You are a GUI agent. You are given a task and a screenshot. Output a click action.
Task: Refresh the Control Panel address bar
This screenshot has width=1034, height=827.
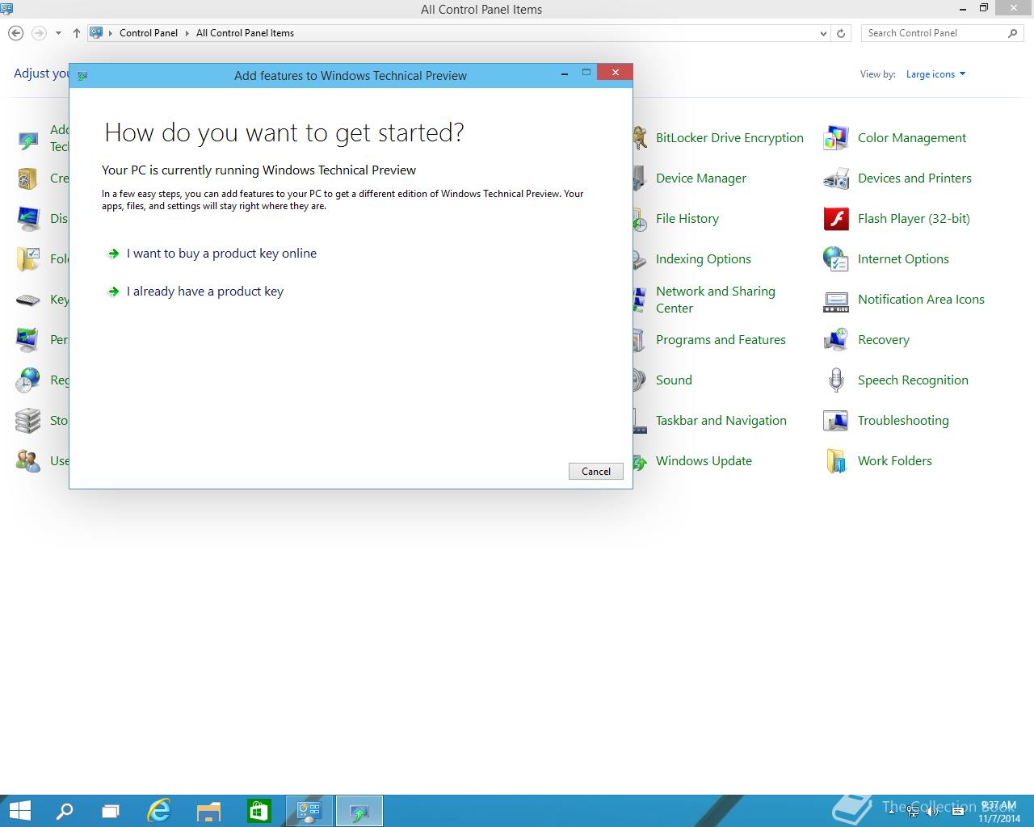coord(841,33)
